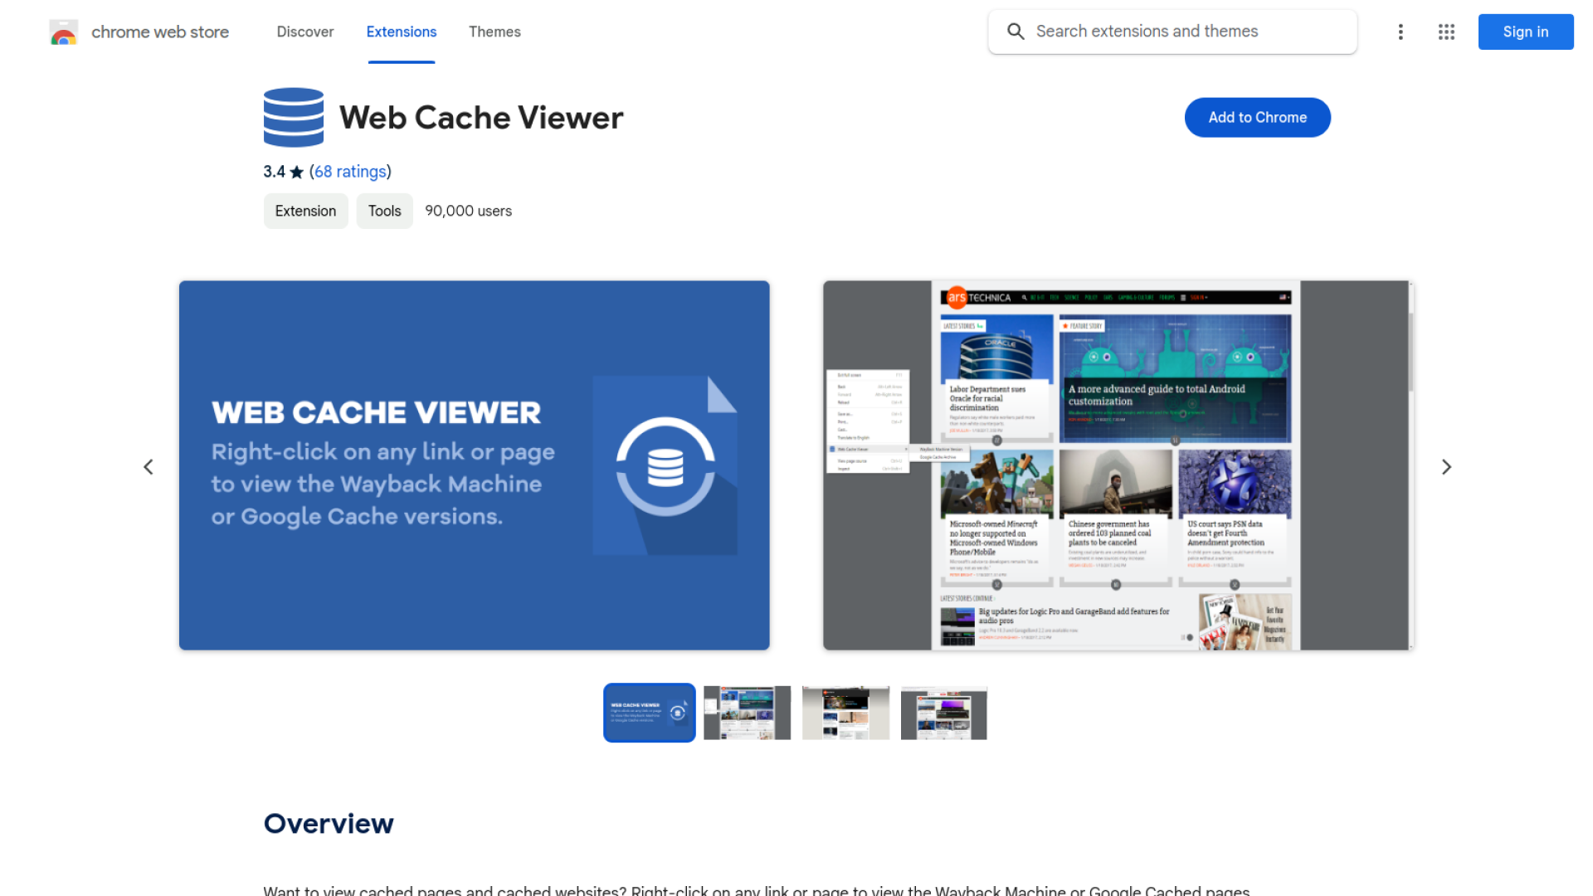The width and height of the screenshot is (1593, 896).
Task: Switch to the Themes section
Action: [494, 32]
